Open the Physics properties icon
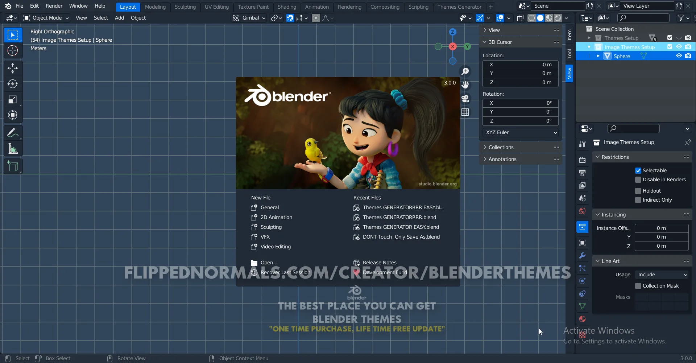 click(582, 281)
